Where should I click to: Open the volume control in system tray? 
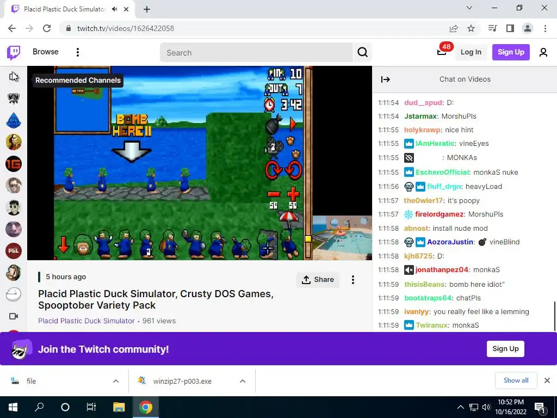[486, 407]
